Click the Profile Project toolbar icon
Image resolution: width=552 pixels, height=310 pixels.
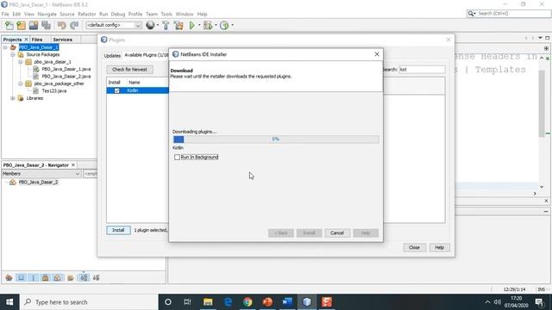pos(224,25)
